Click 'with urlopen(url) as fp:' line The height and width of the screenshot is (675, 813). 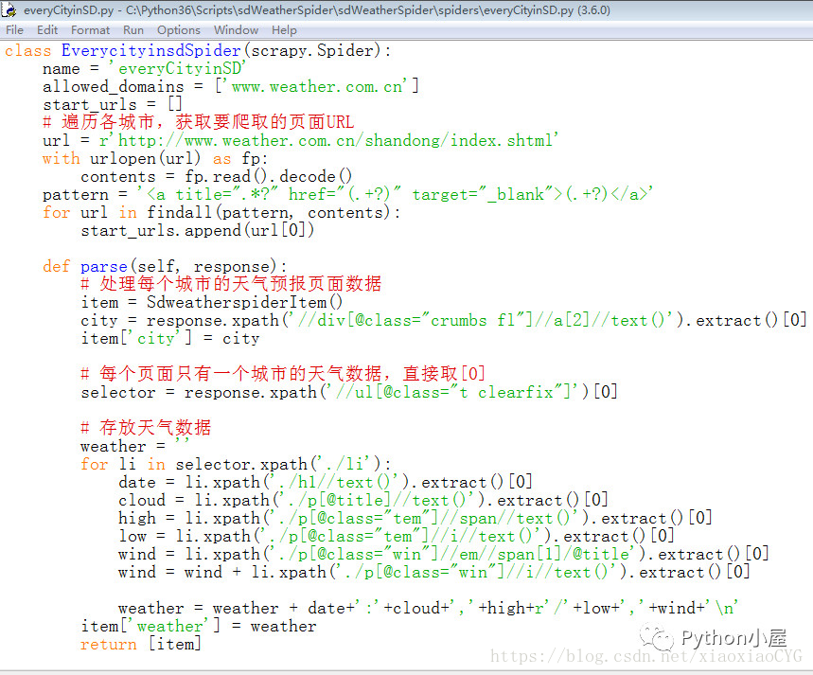point(155,158)
